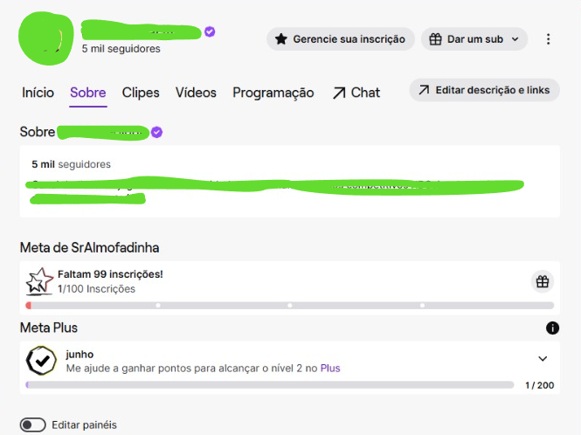Screen dimensions: 581x435
Task: Open the Chat pop-out tab
Action: (356, 93)
